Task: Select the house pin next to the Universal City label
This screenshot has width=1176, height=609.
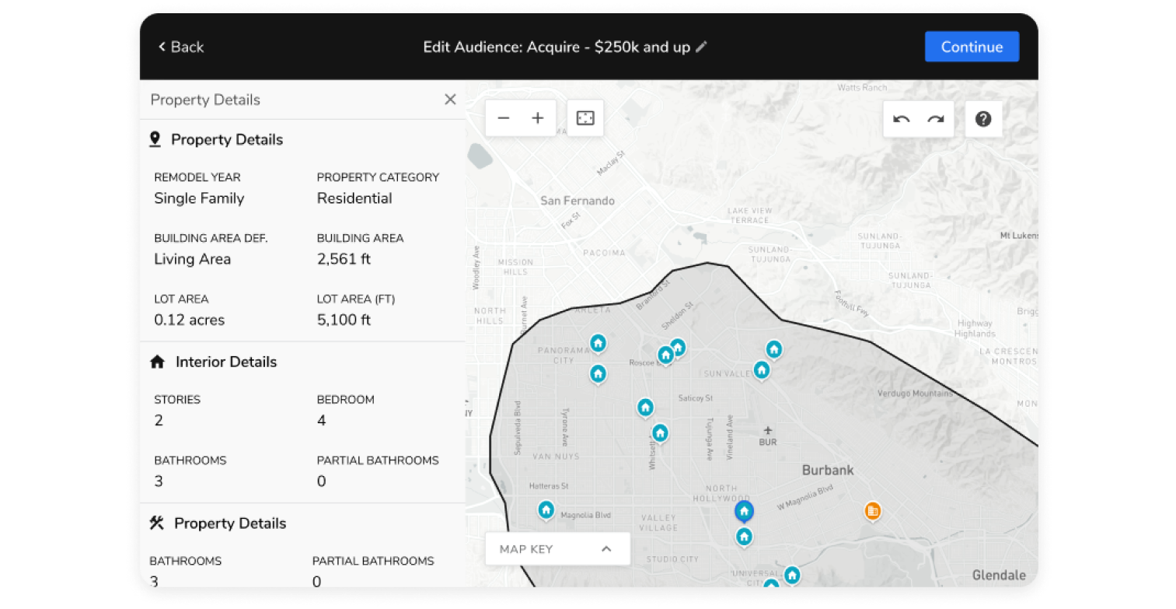Action: point(792,575)
